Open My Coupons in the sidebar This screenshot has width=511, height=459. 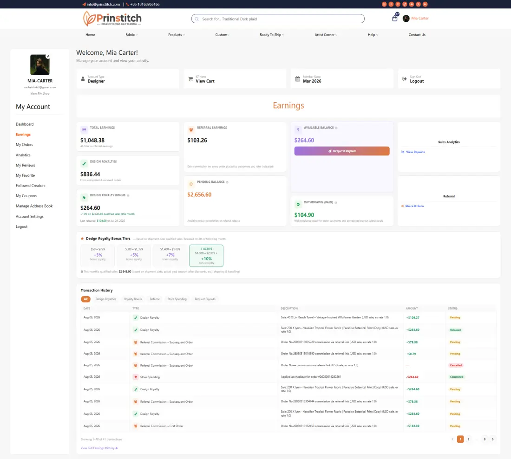(x=26, y=196)
